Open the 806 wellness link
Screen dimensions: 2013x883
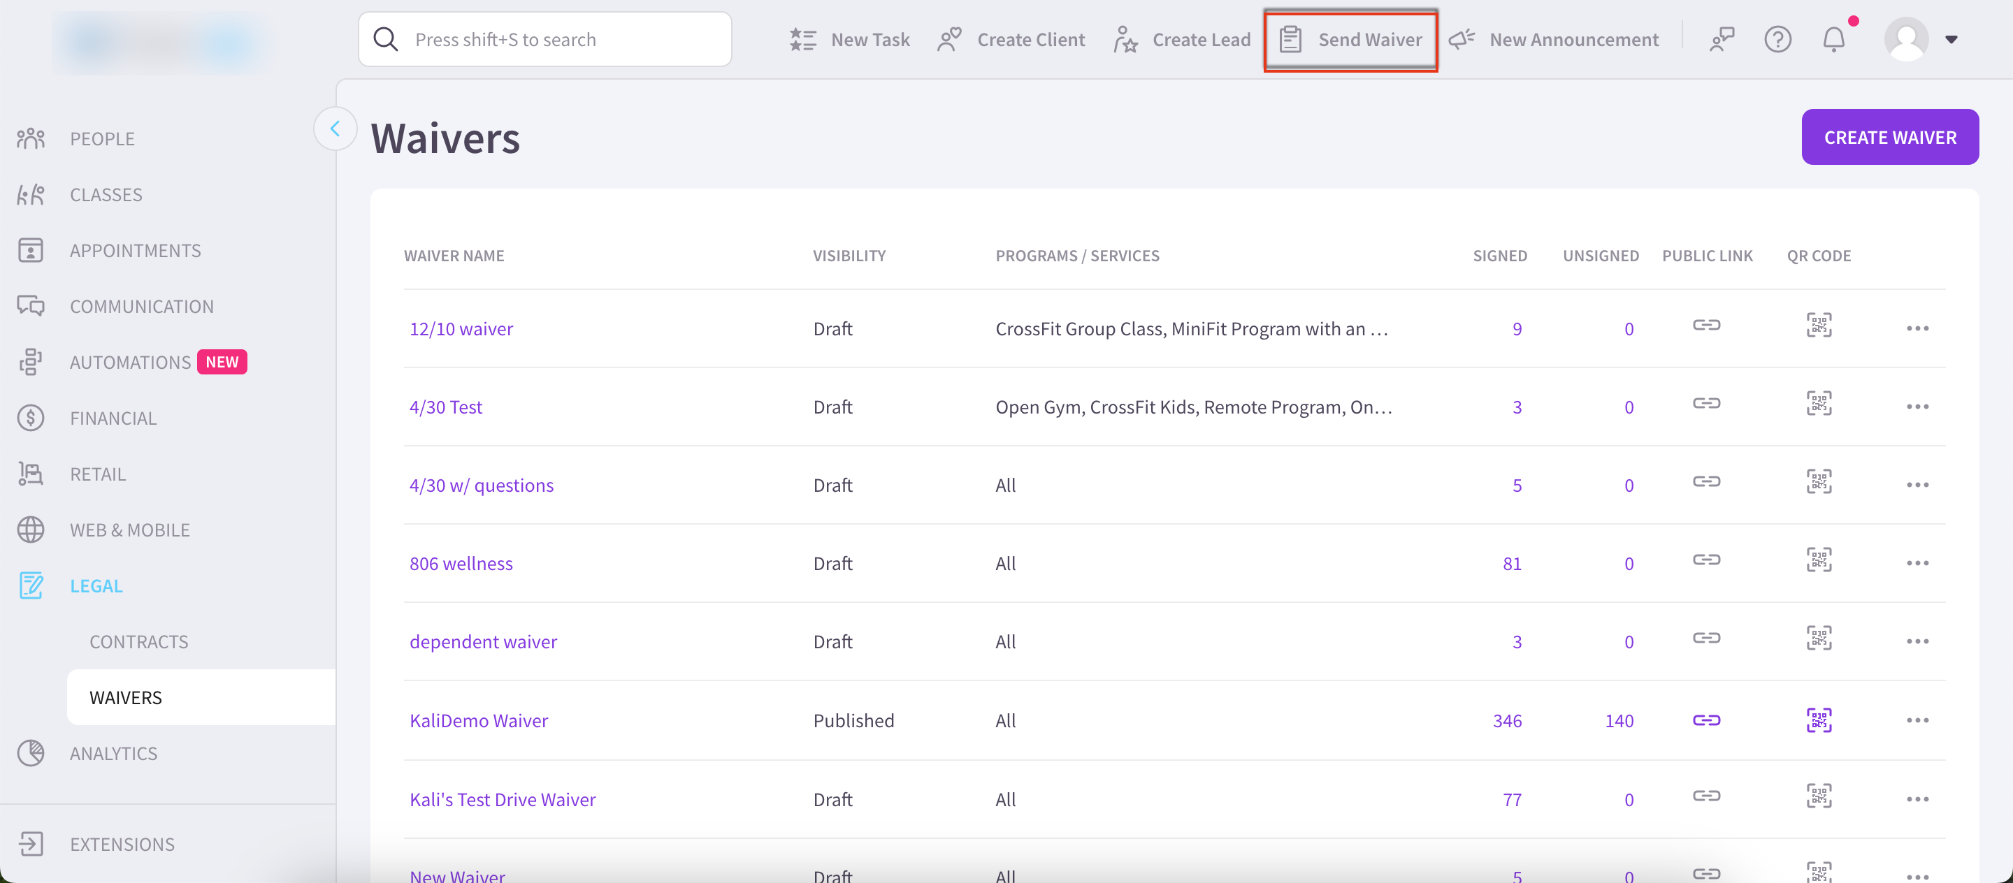pyautogui.click(x=461, y=563)
